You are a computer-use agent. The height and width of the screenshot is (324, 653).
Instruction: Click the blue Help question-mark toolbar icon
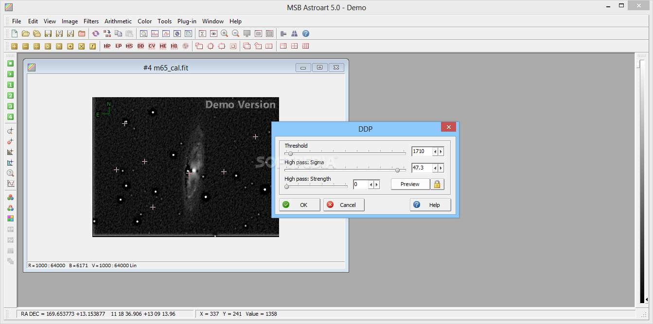pos(306,34)
